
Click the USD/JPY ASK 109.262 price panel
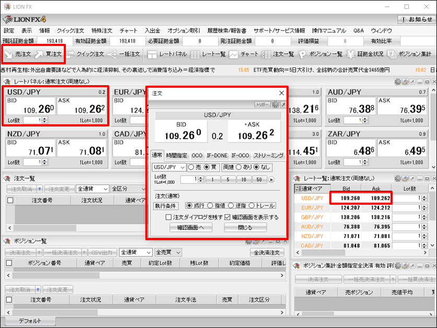pyautogui.click(x=82, y=106)
